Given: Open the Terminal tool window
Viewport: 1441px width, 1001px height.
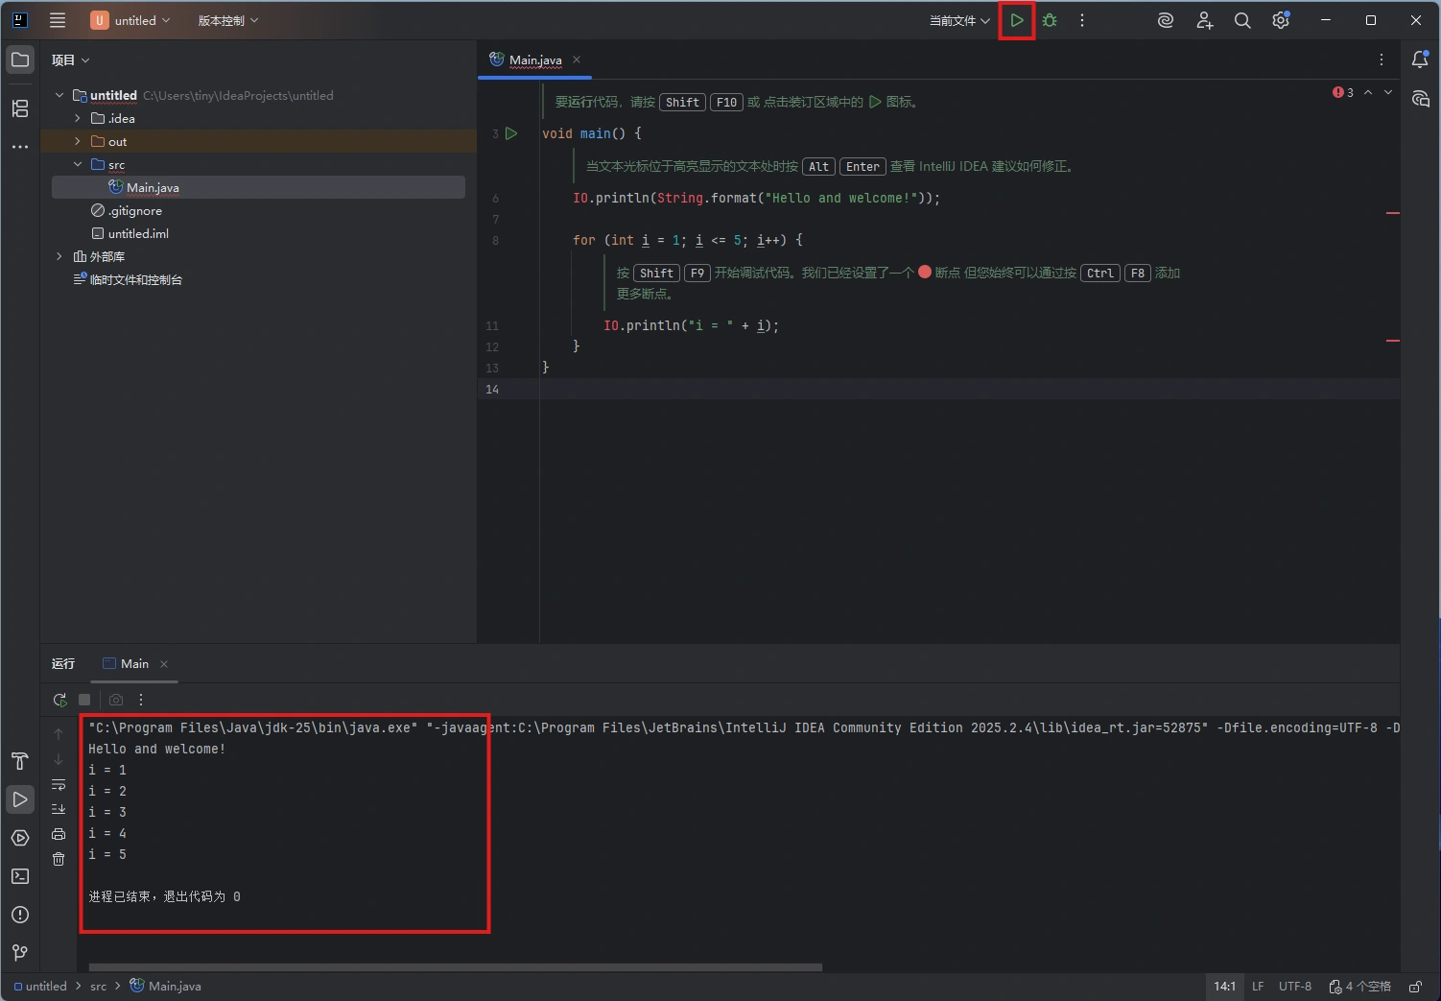Looking at the screenshot, I should coord(20,876).
